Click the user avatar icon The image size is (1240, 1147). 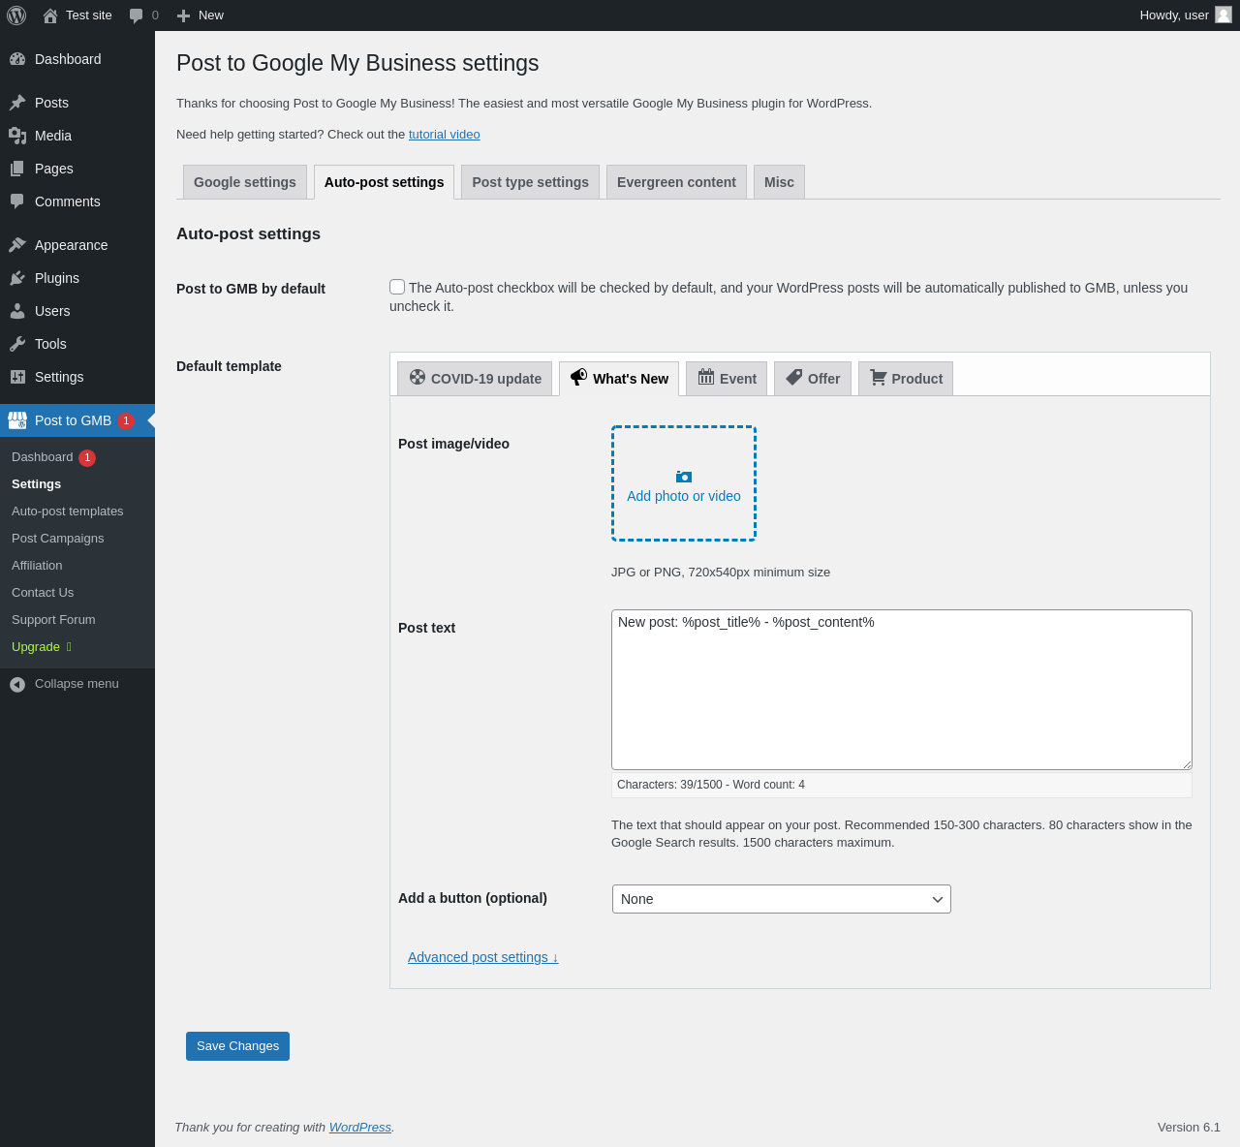click(x=1224, y=15)
